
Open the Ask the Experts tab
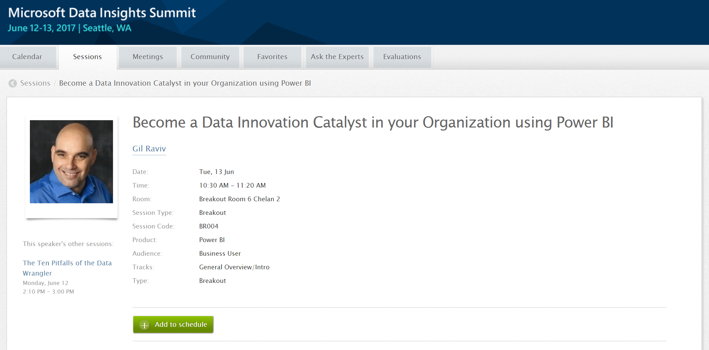[337, 57]
